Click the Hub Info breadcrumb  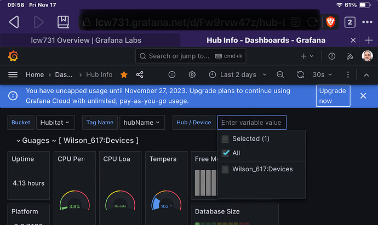coord(99,74)
